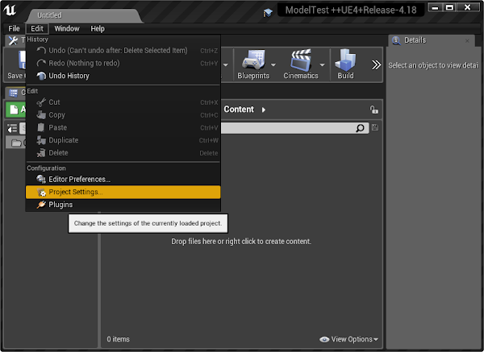Click the content browser search field

[x=294, y=128]
